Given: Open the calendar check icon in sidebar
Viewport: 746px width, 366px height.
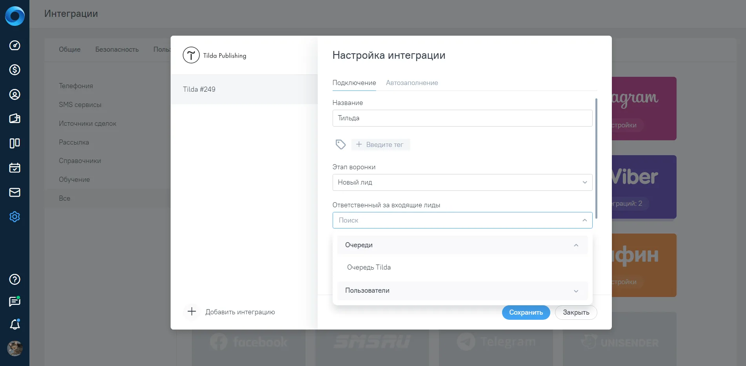Looking at the screenshot, I should point(15,168).
